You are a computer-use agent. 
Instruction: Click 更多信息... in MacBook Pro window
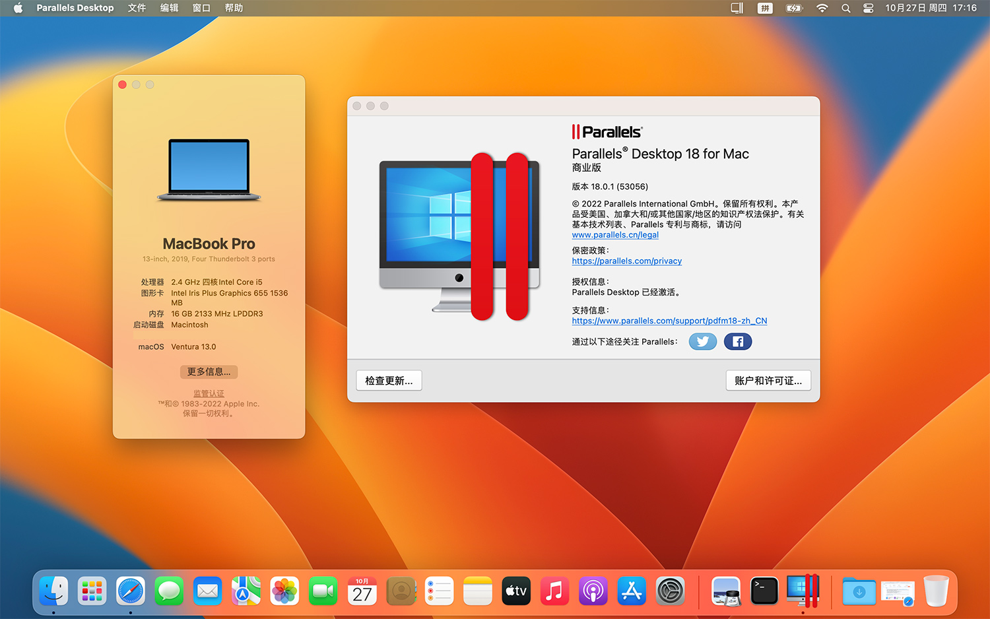[209, 372]
